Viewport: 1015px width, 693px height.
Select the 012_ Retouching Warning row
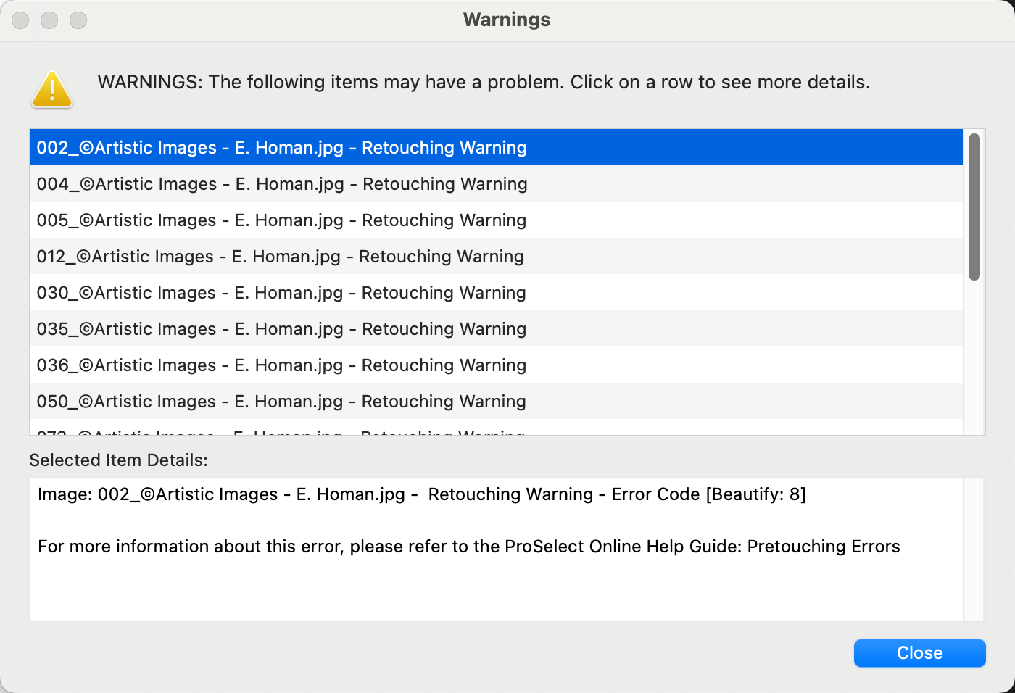point(280,257)
